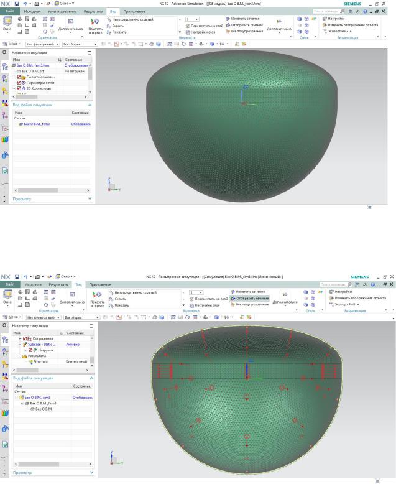Collapse Вид файла симуляции section, upper window
This screenshot has height=484, width=396.
coord(90,105)
